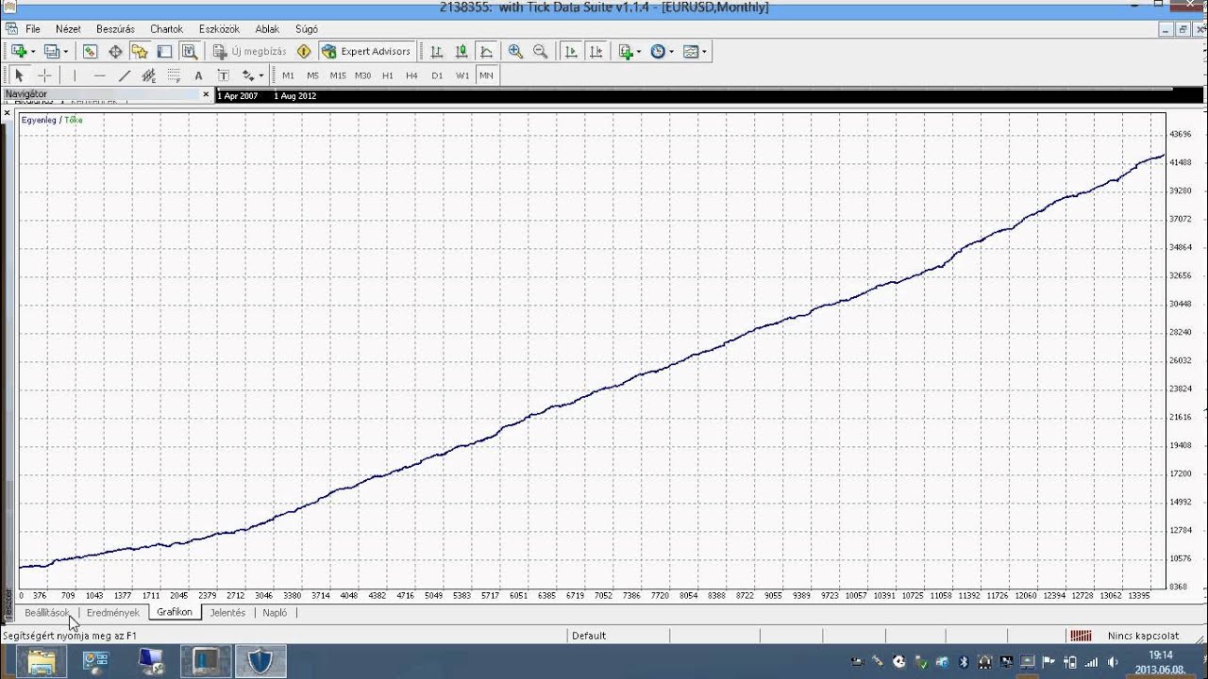This screenshot has width=1208, height=679.
Task: Open File Explorer from the taskbar
Action: click(x=42, y=662)
